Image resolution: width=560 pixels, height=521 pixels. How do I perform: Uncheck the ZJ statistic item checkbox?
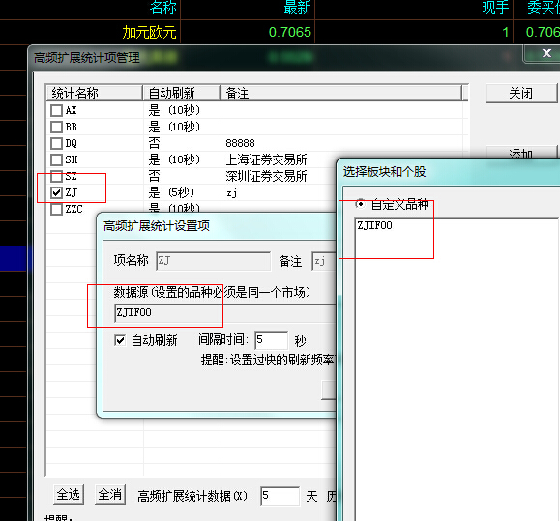pos(56,192)
